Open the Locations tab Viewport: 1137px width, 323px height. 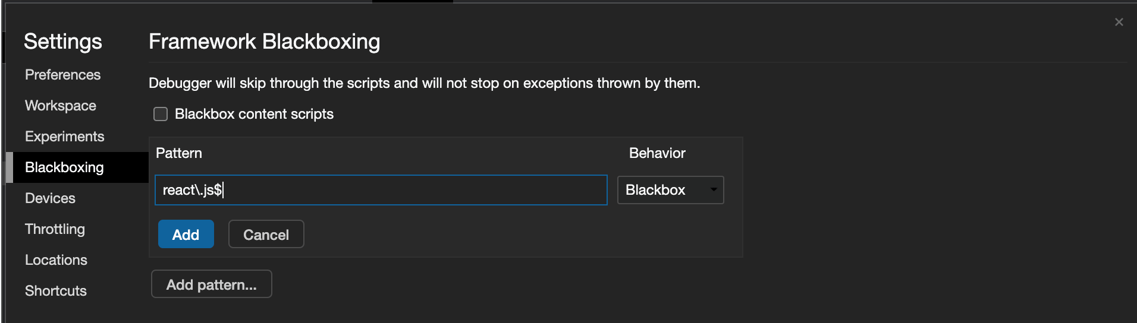(x=56, y=260)
